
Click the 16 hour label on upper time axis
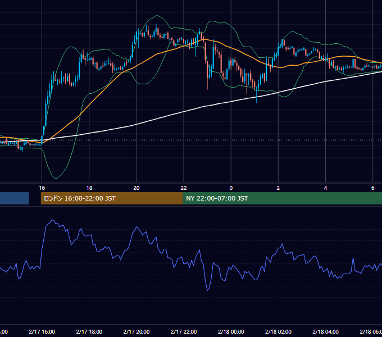pos(42,188)
